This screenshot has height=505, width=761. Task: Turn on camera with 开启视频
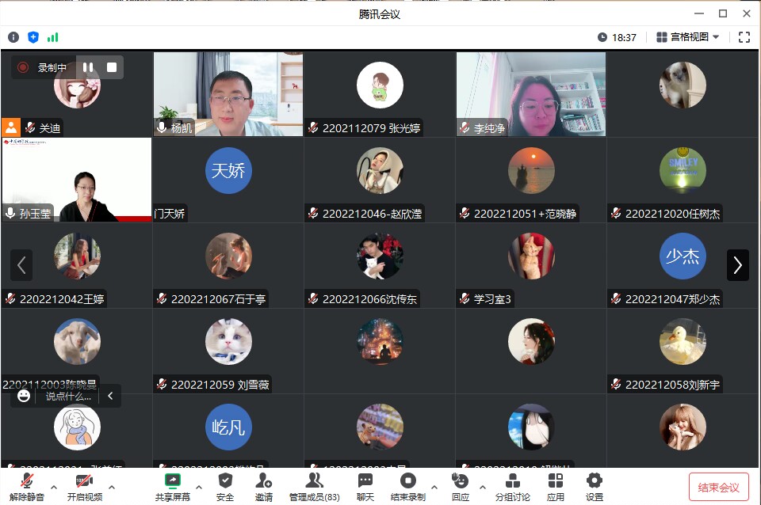coord(84,485)
